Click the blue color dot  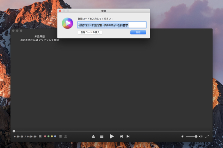(55, 137)
